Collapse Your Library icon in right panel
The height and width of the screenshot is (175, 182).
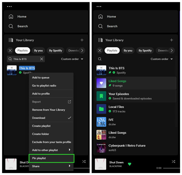coord(101,40)
